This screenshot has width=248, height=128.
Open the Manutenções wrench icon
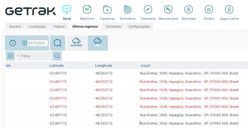pos(168,9)
